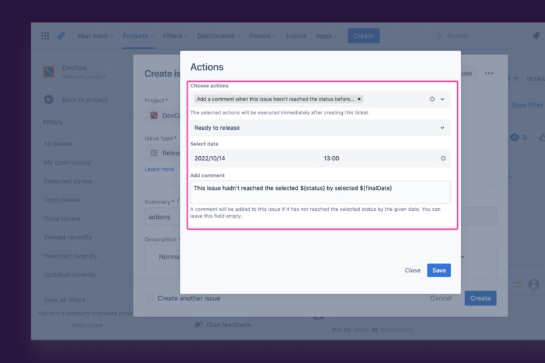Click the Save button in Actions dialog
This screenshot has height=363, width=545.
pyautogui.click(x=439, y=270)
